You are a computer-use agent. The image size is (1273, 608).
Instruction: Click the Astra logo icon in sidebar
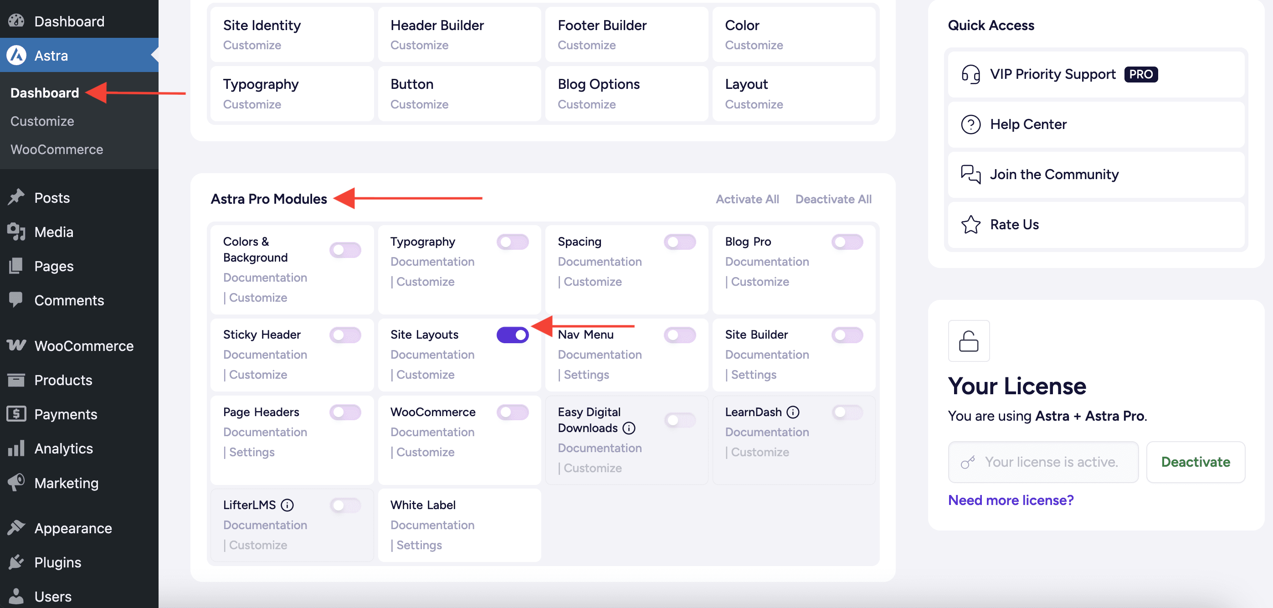(16, 55)
